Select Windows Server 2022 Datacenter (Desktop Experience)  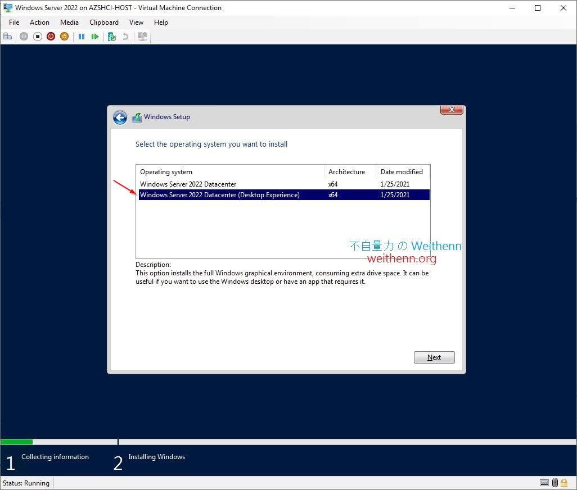tap(284, 195)
